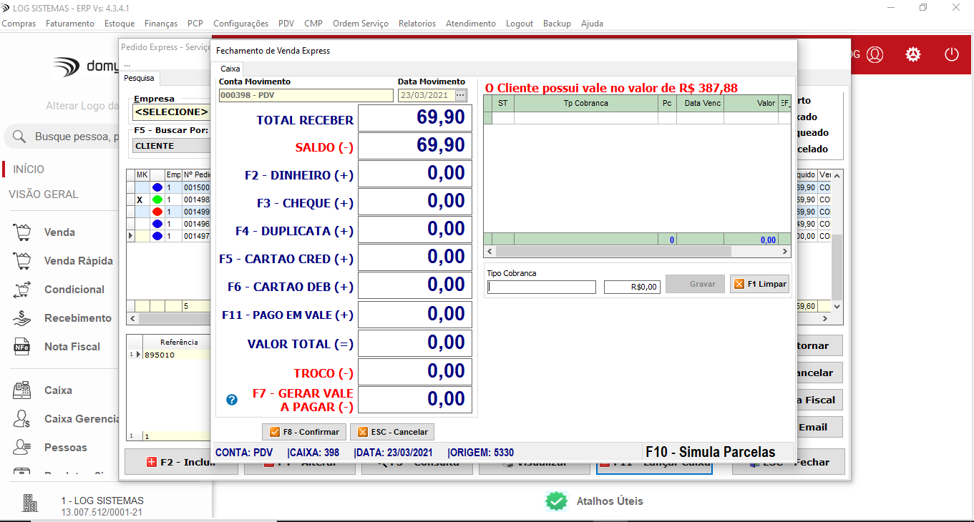Open Caixa Gerencial sidebar icon
Image resolution: width=974 pixels, height=522 pixels.
click(22, 419)
